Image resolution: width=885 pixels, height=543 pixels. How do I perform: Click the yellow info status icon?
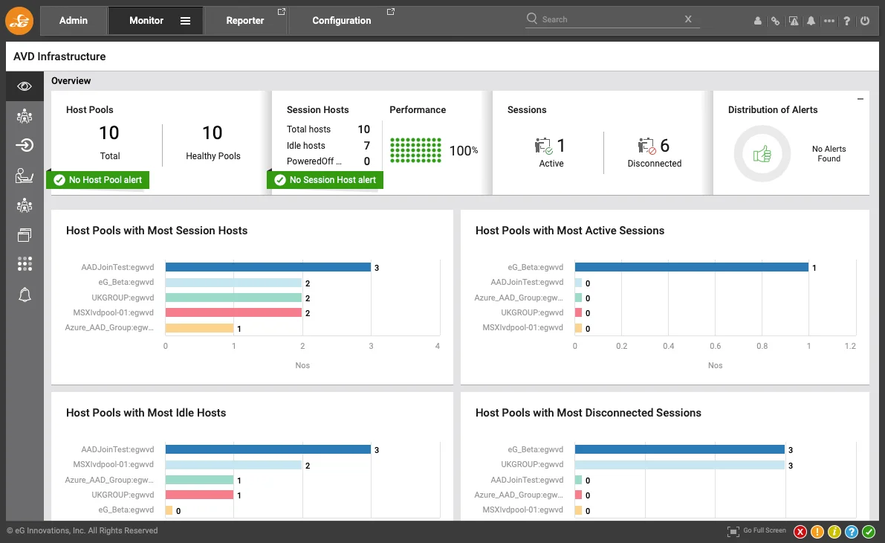click(834, 532)
